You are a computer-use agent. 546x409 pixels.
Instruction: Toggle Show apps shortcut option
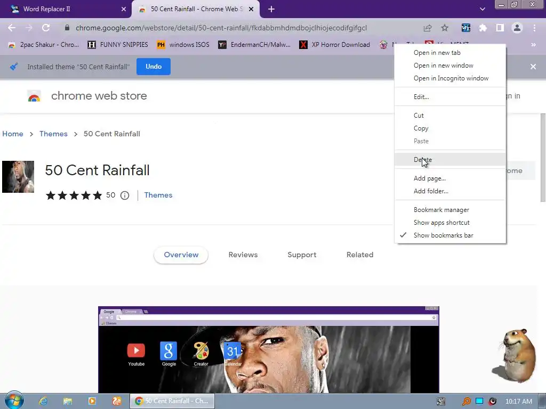tap(450, 223)
